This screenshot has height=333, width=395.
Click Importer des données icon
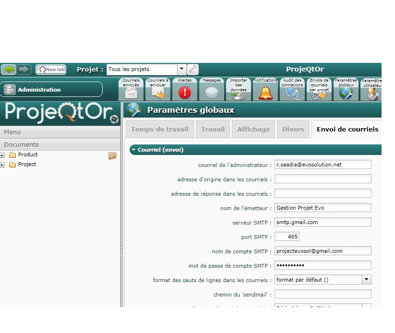(x=239, y=90)
